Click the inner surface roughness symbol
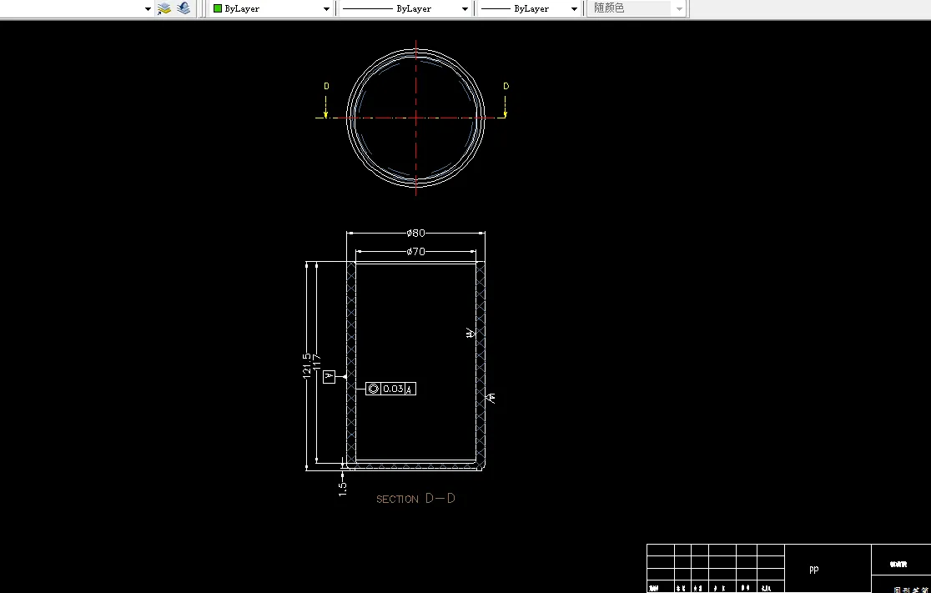 tap(471, 333)
